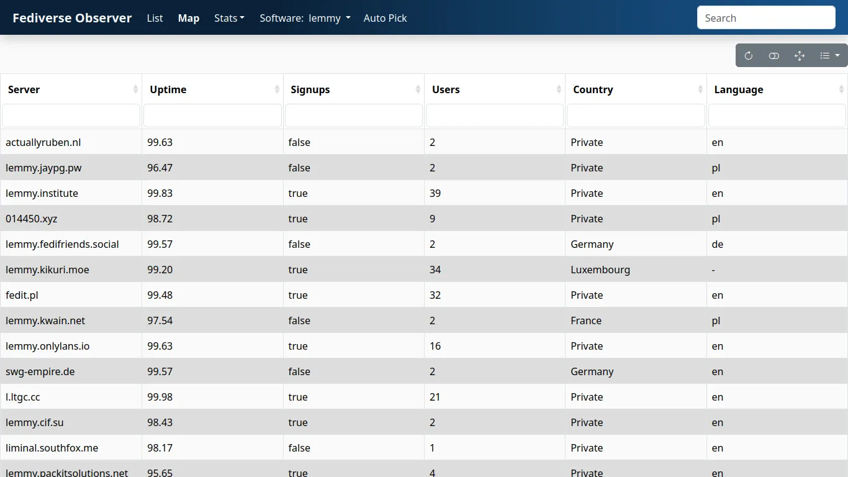This screenshot has height=477, width=848.
Task: Click the sort arrows on the Users column
Action: [x=559, y=89]
